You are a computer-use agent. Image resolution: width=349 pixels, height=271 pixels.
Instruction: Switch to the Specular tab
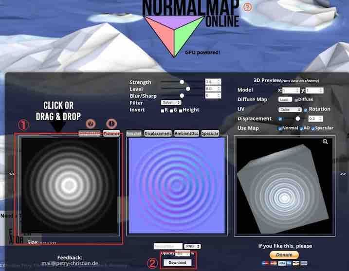(210, 133)
